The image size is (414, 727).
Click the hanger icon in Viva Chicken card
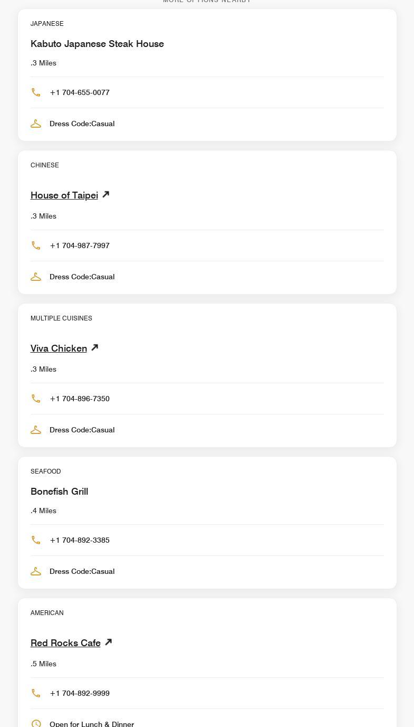[x=36, y=430]
